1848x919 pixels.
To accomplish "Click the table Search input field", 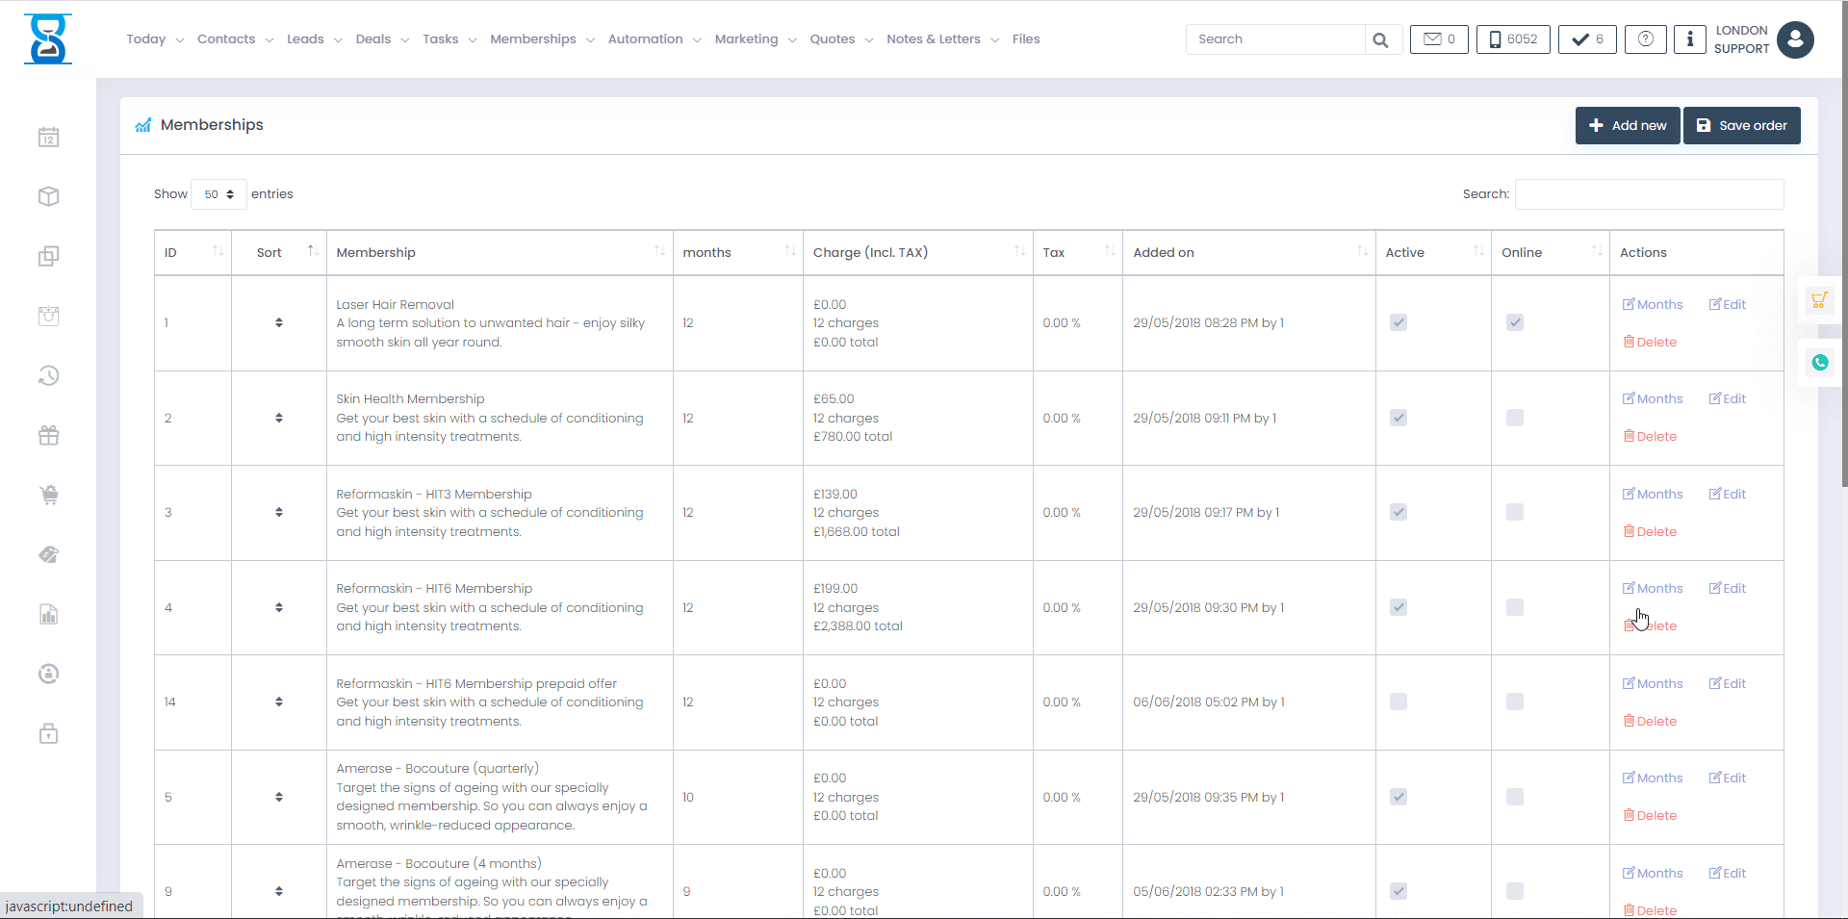I will [x=1649, y=194].
